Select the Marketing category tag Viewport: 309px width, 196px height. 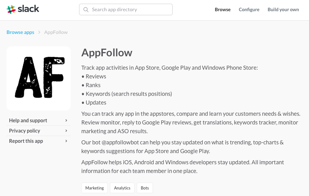[x=95, y=188]
